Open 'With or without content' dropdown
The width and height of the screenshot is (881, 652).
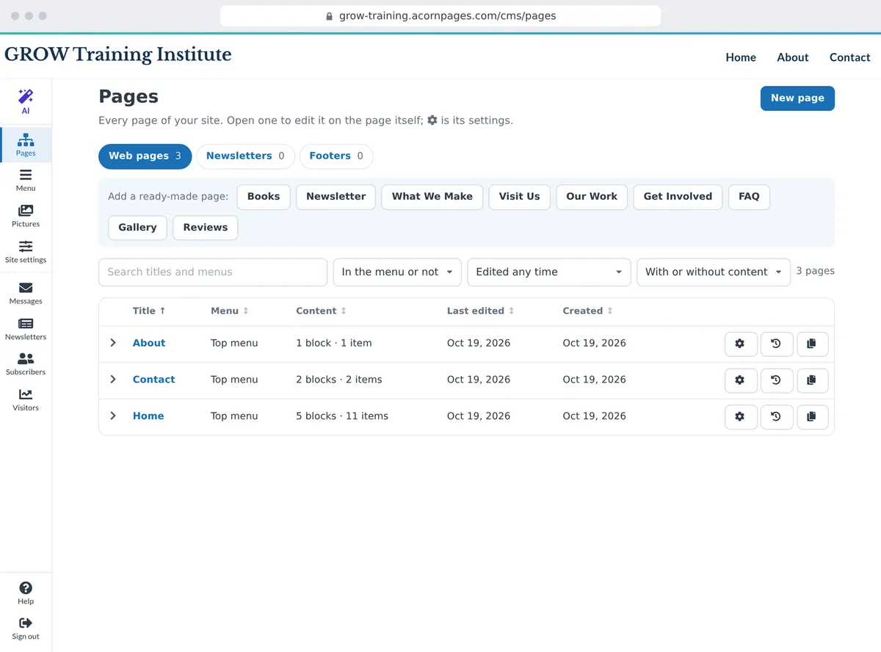pos(714,272)
